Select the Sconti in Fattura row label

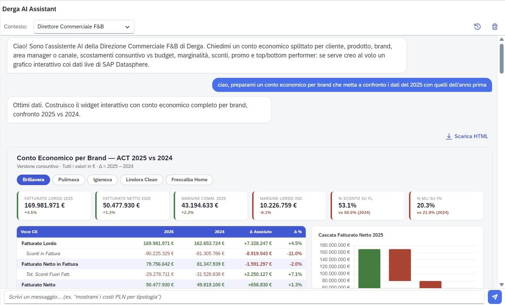point(43,253)
